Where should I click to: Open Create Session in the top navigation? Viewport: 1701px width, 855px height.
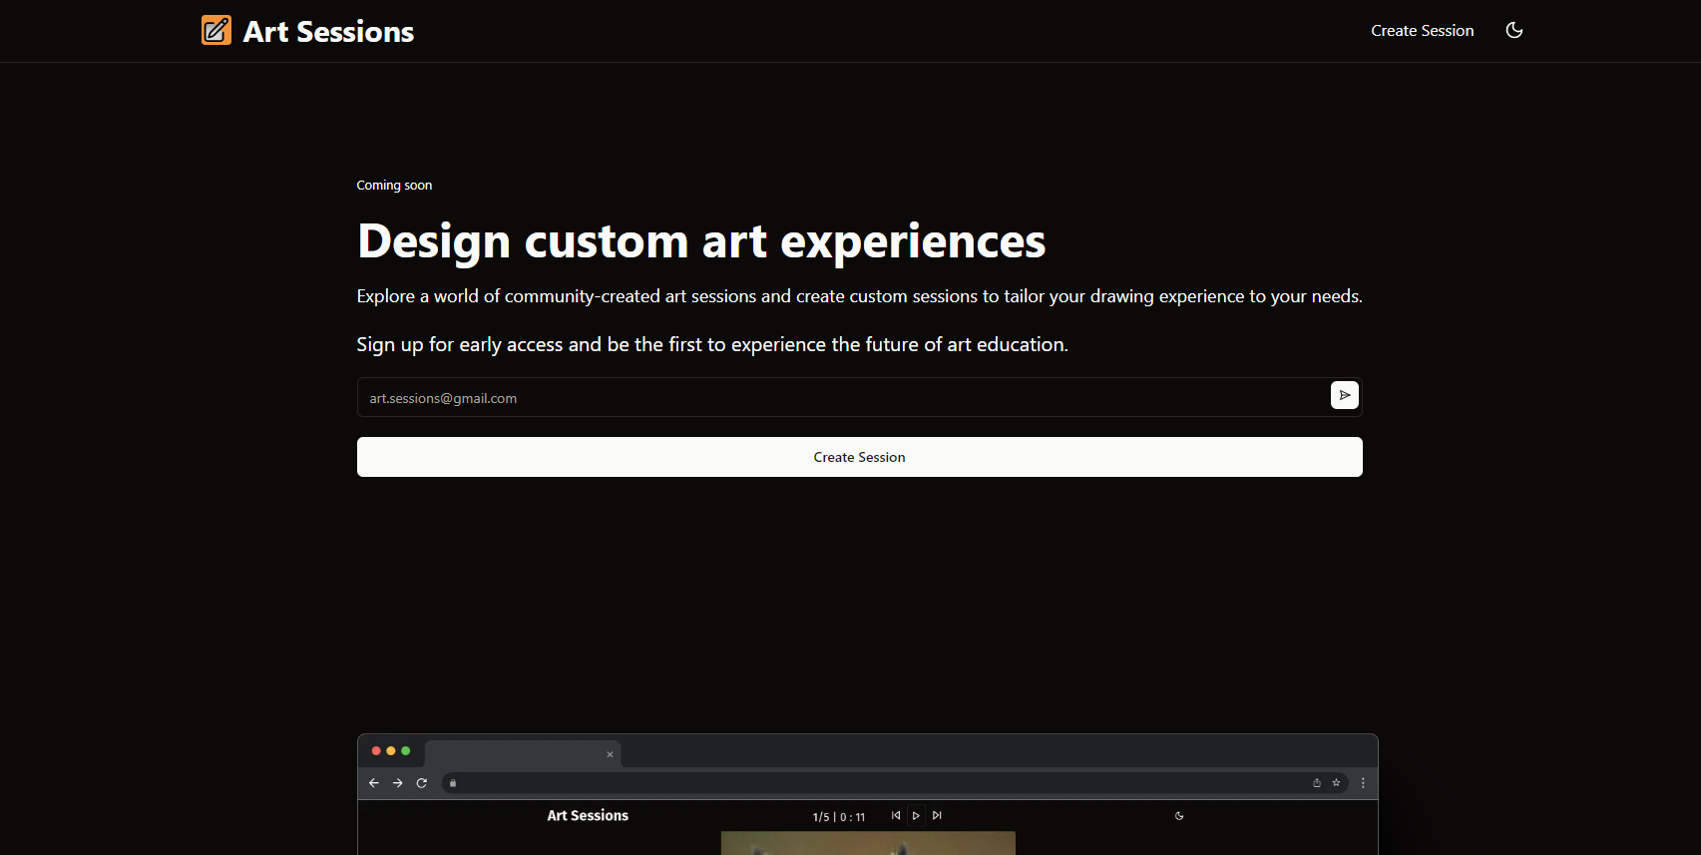[1422, 31]
